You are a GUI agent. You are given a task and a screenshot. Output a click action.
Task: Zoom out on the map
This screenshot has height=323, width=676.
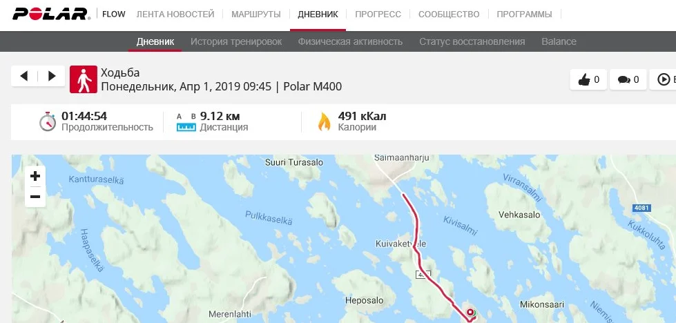(35, 197)
